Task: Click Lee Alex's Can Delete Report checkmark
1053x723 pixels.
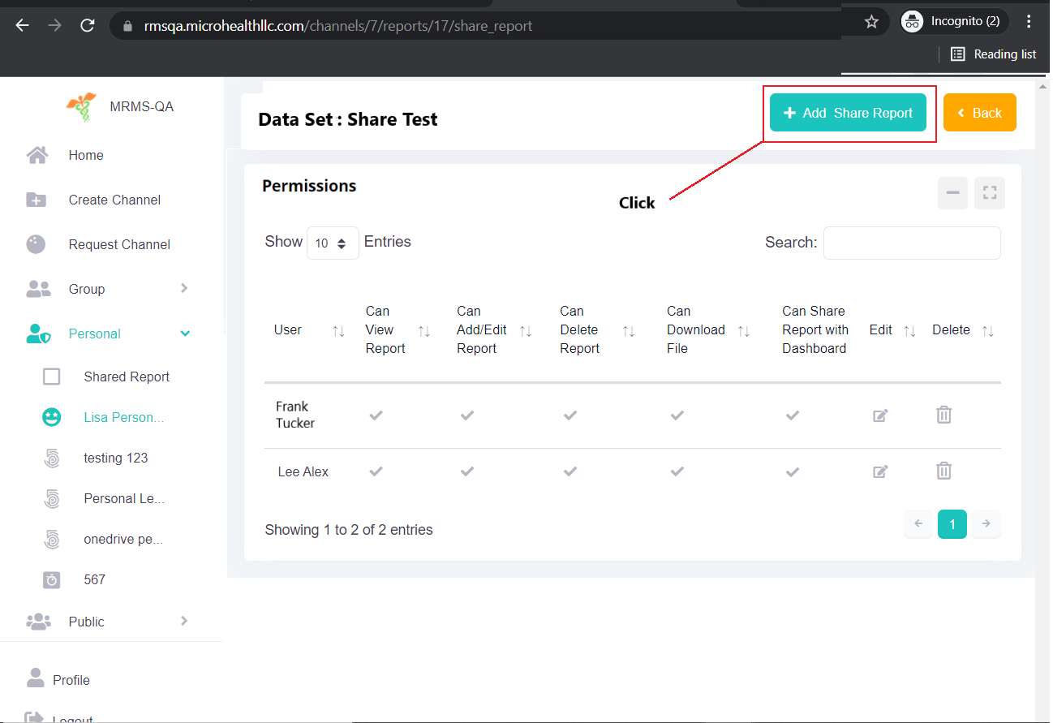Action: click(570, 471)
